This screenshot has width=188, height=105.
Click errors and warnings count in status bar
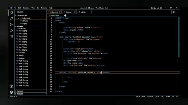click(14, 97)
